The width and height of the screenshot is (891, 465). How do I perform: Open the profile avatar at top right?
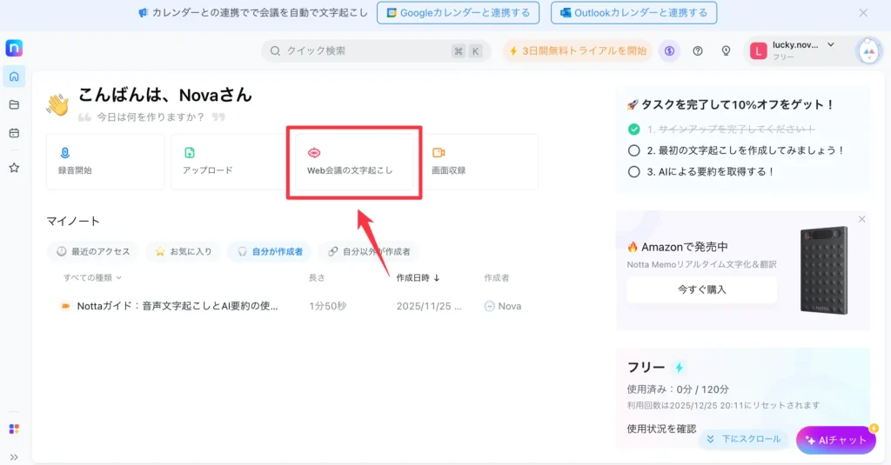point(868,51)
